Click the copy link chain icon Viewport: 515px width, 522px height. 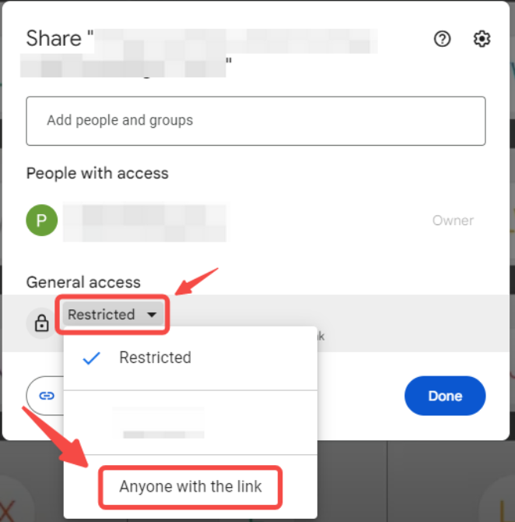pos(47,396)
